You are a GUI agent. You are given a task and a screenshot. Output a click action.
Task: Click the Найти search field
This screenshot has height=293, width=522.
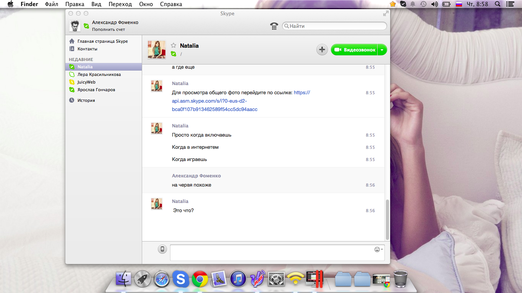click(334, 26)
